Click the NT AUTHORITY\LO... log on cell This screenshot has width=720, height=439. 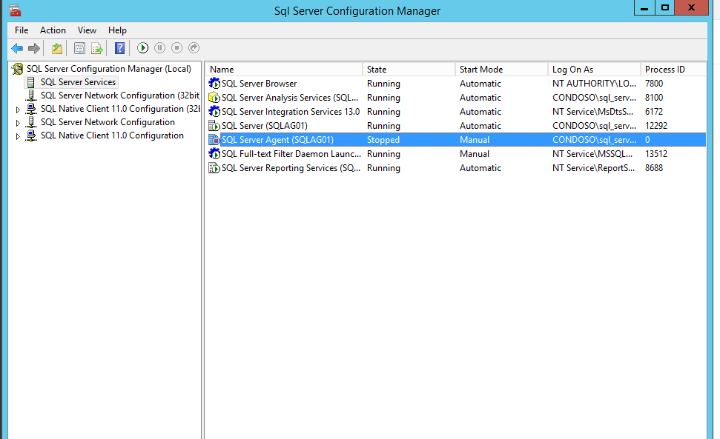click(594, 84)
